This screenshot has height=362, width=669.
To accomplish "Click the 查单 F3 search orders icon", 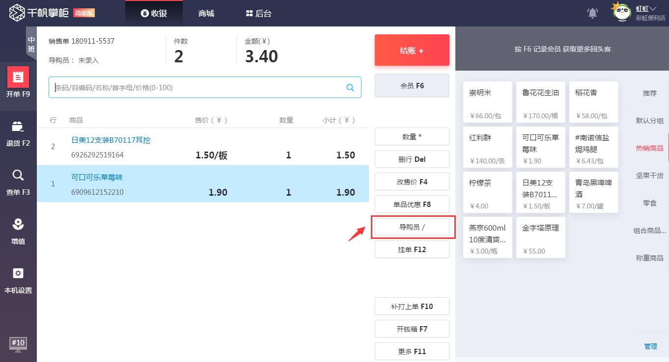I will pos(18,176).
